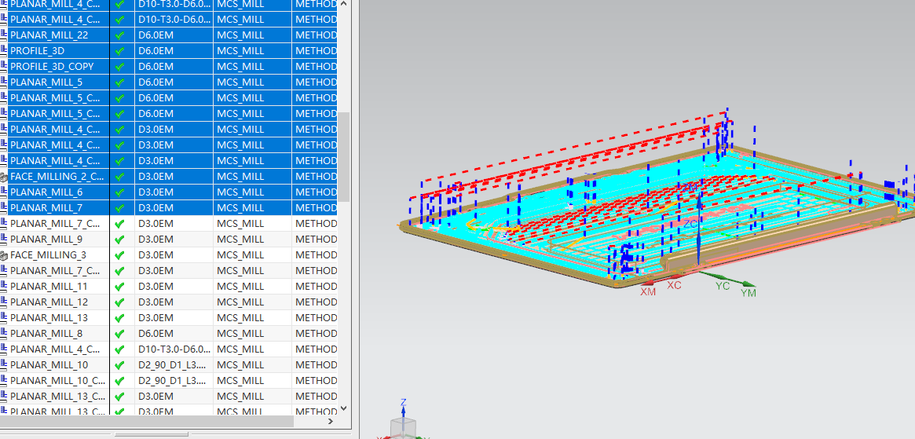Select the PLANAR_MILL_10 operation
The width and height of the screenshot is (915, 439).
(49, 365)
